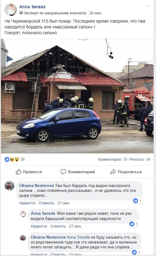Click Anna Sereda's profile picture on the post
This screenshot has height=256, width=156.
click(x=11, y=10)
